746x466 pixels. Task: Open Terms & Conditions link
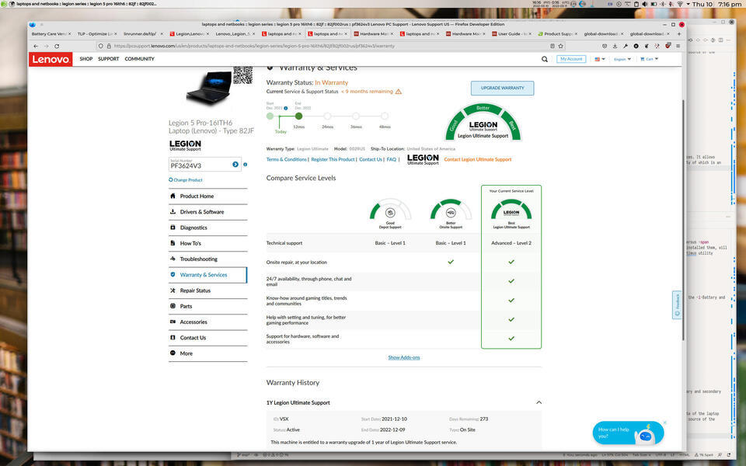(287, 160)
